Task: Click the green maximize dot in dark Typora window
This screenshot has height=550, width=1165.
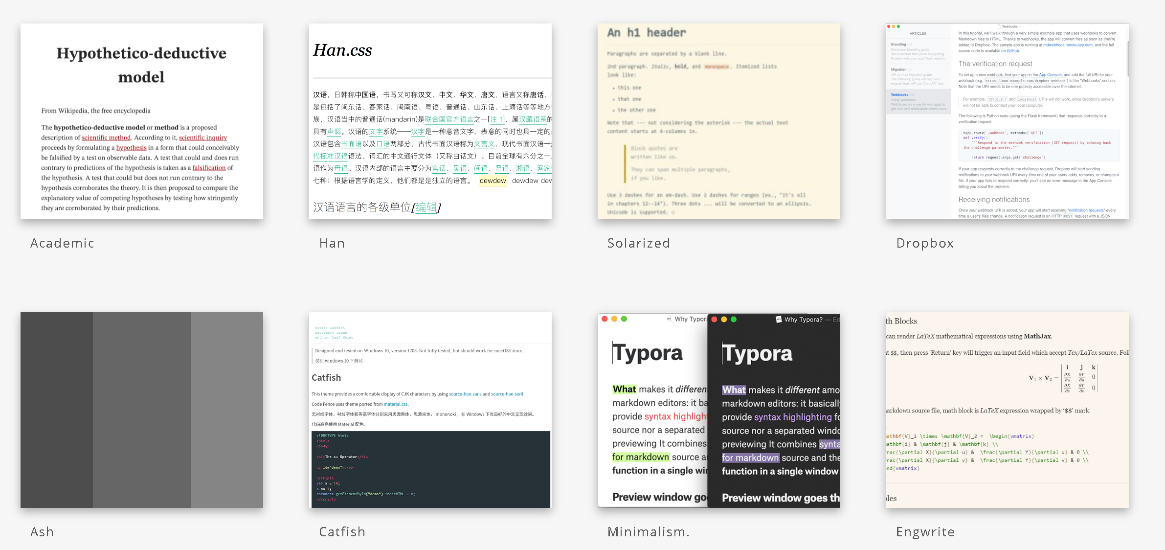Action: pyautogui.click(x=733, y=320)
